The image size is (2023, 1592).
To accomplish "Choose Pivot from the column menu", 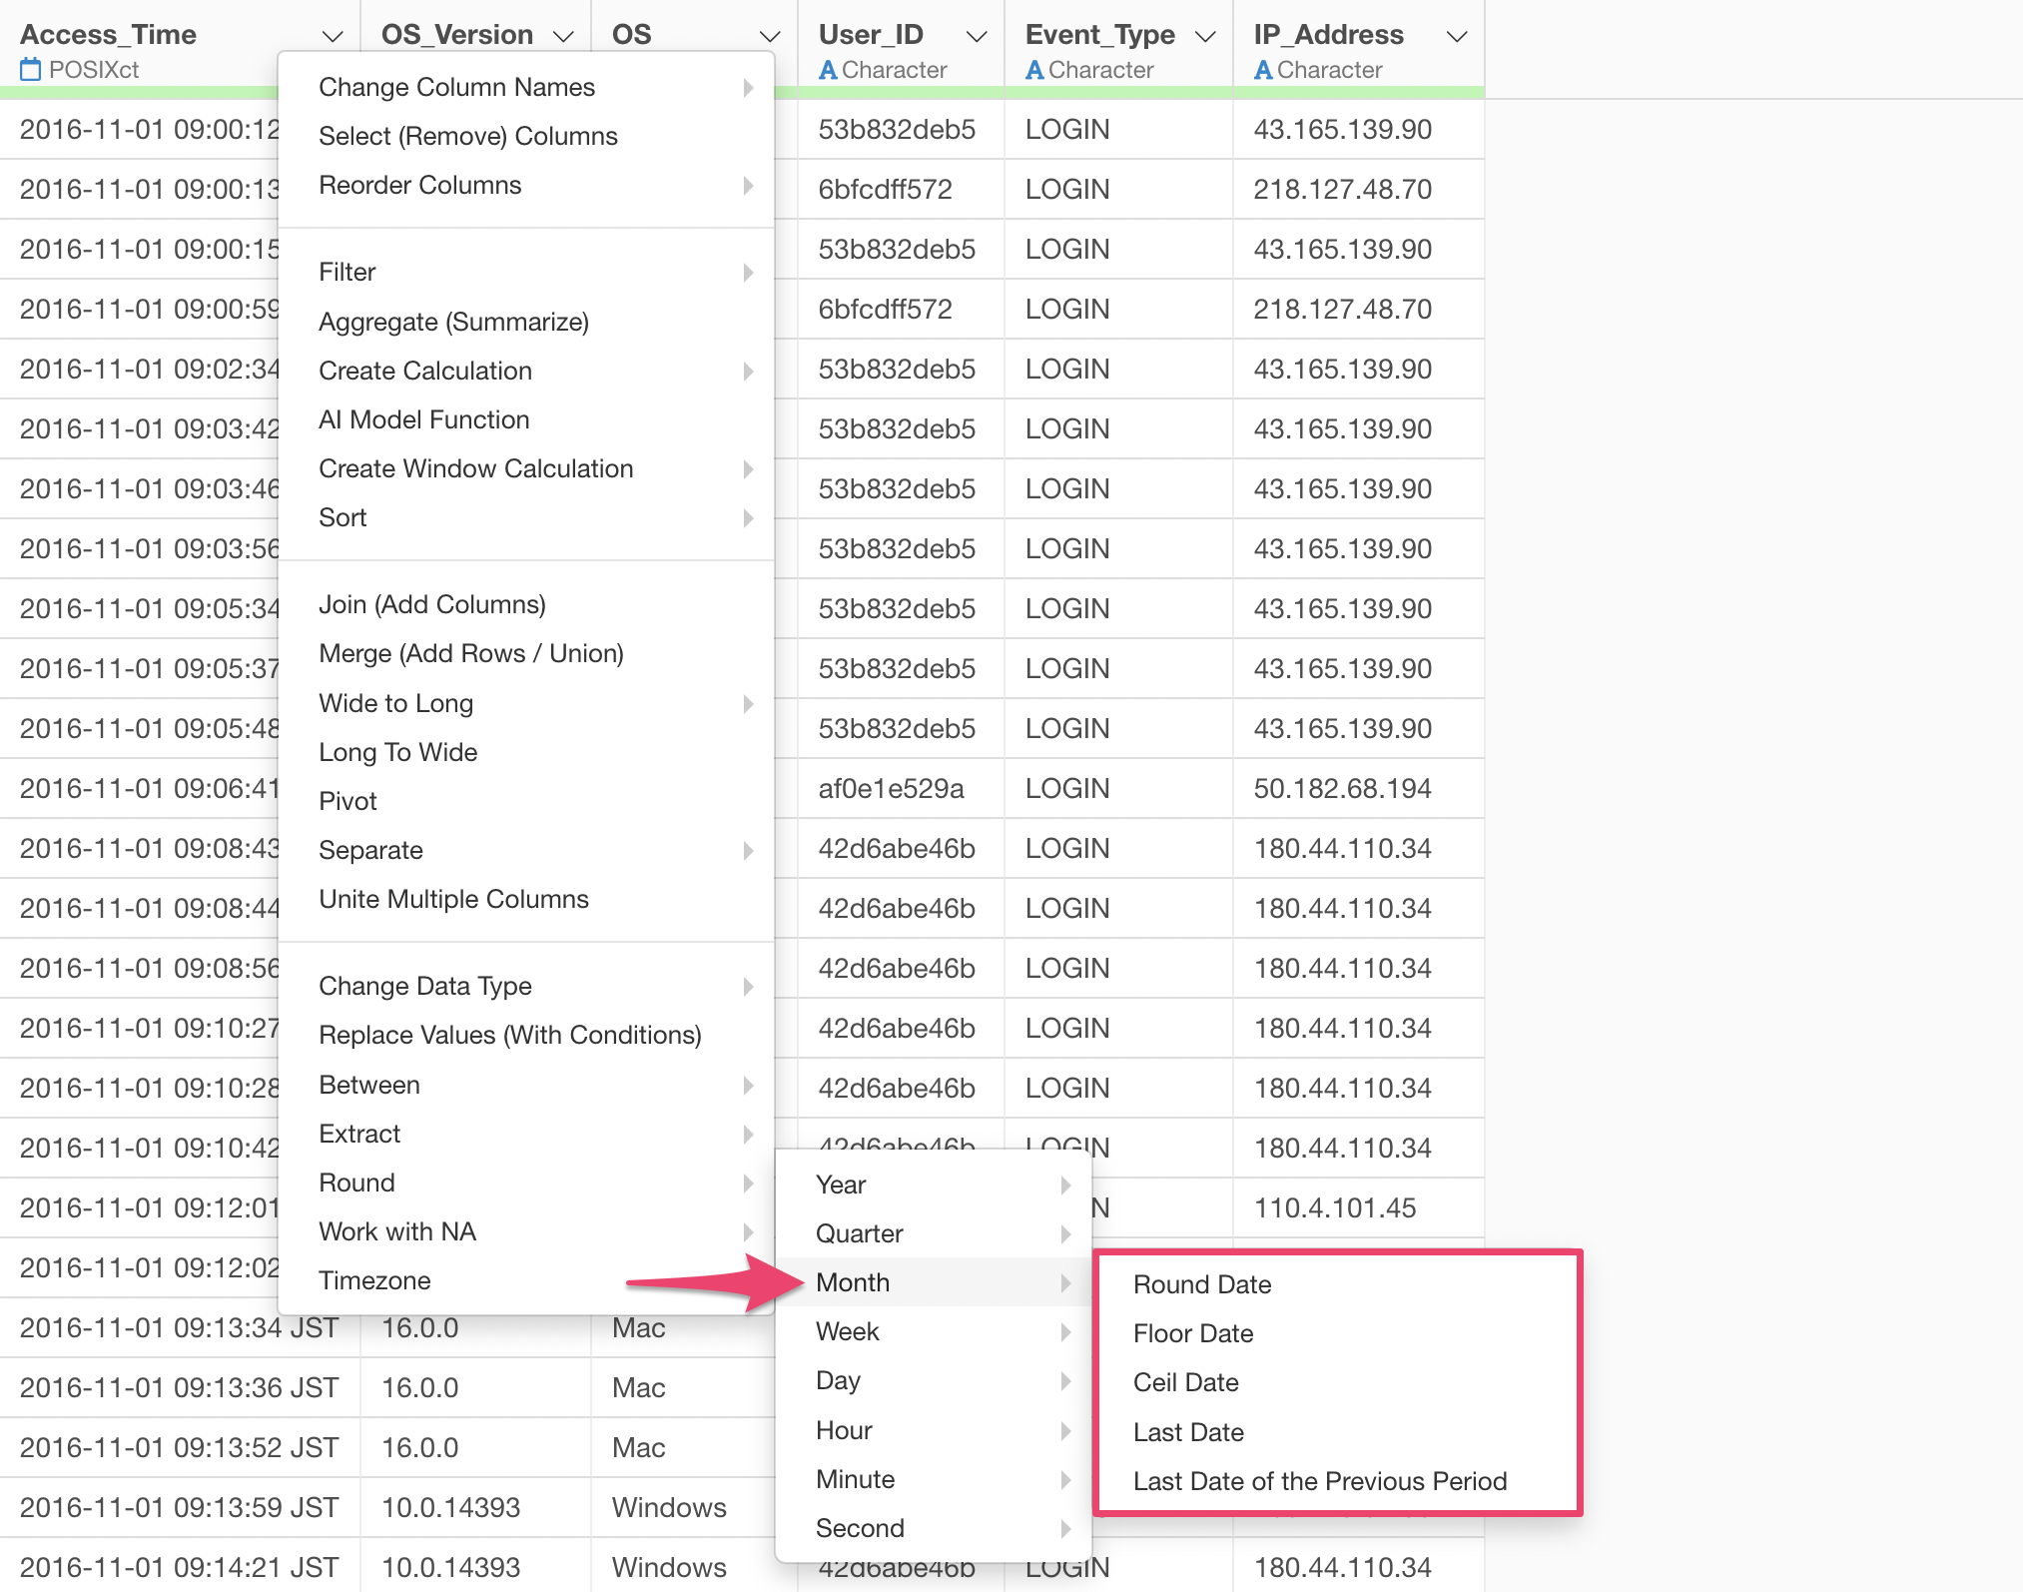I will pos(347,801).
